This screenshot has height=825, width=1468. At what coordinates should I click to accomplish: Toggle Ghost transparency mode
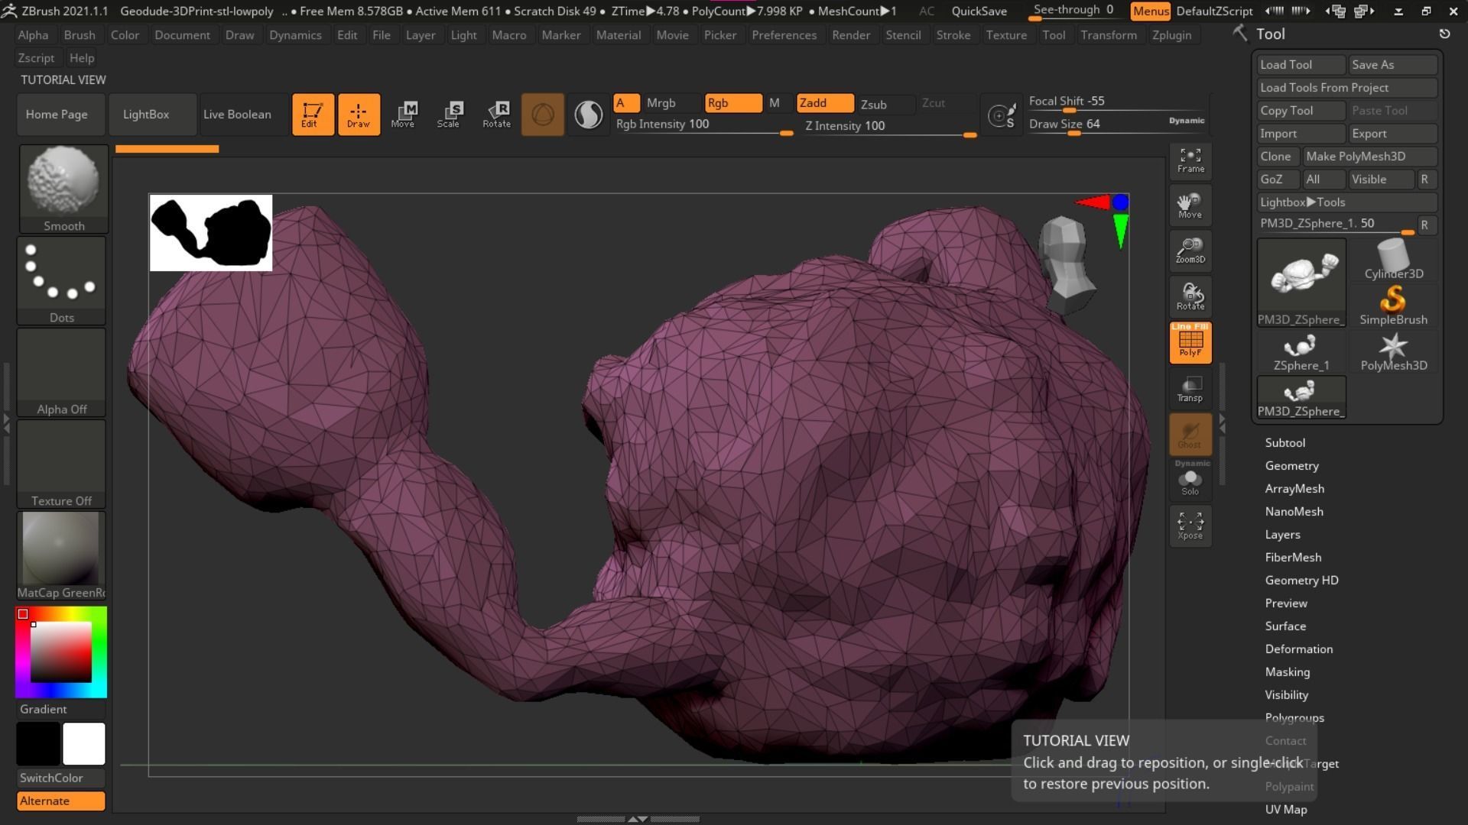[1190, 435]
